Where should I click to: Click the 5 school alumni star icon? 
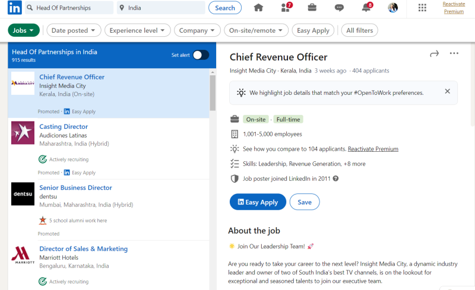43,221
